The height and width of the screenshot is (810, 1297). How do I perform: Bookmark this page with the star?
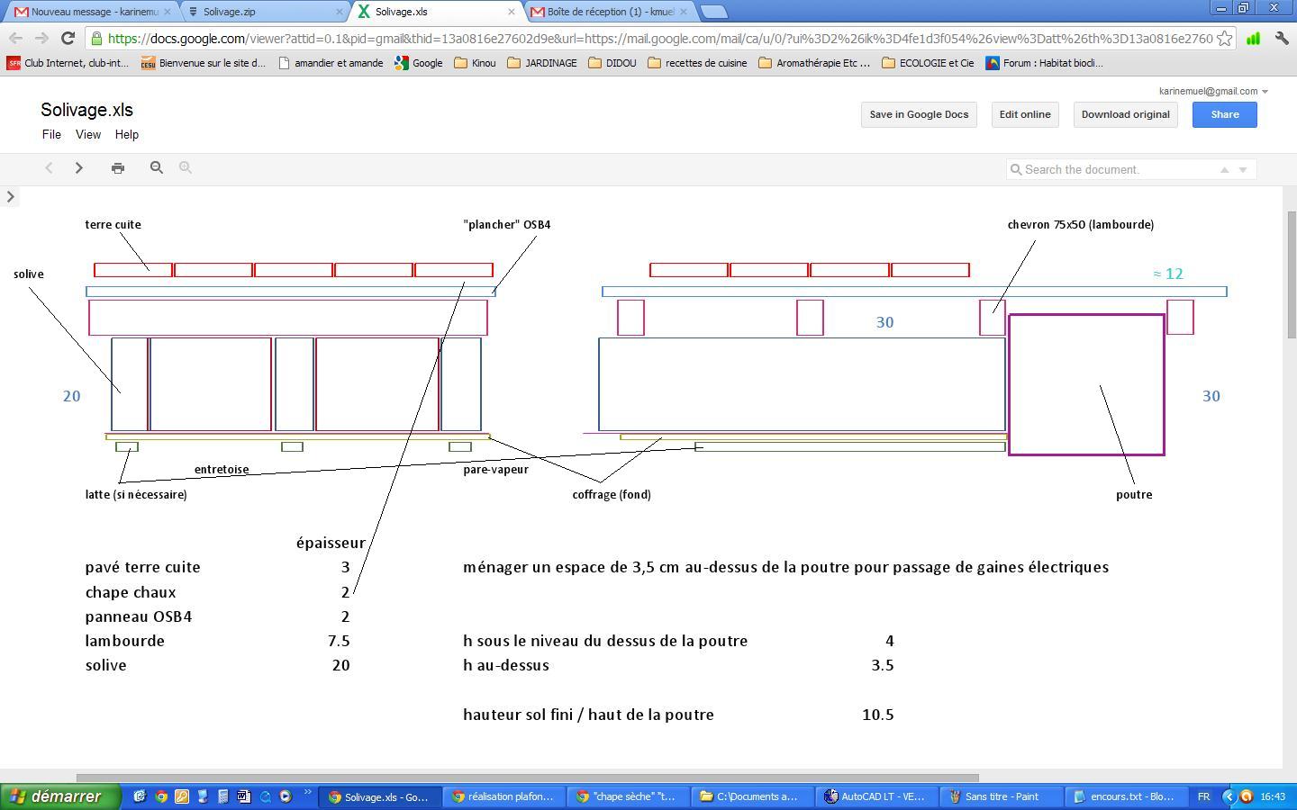(1224, 38)
